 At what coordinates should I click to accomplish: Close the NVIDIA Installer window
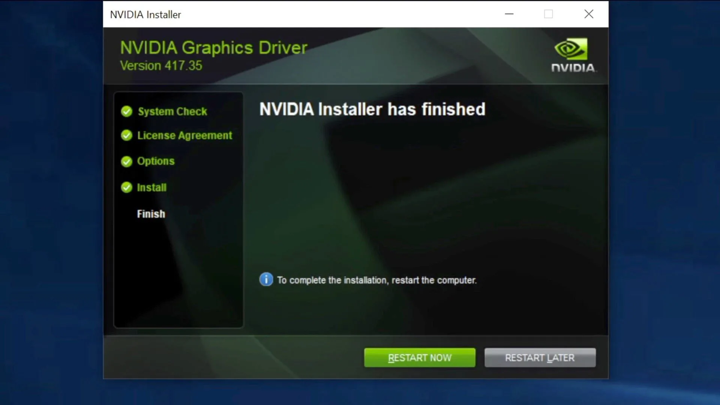click(x=589, y=14)
